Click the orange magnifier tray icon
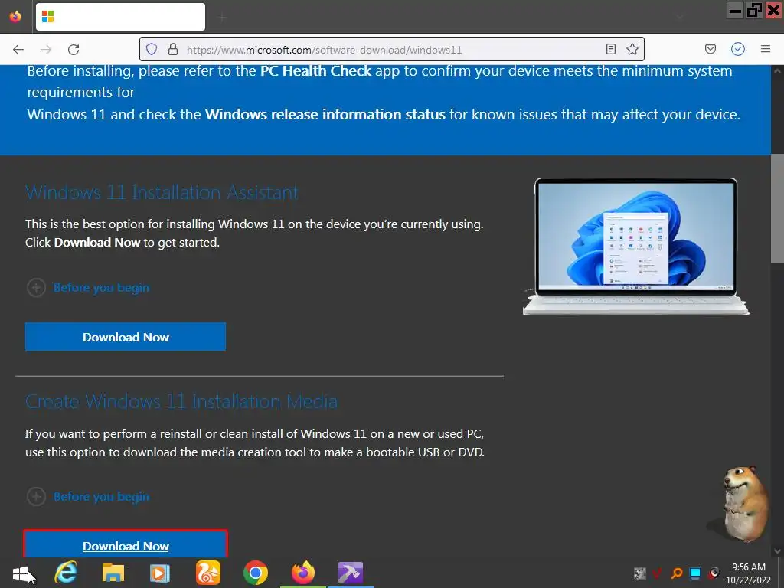This screenshot has width=784, height=588. tap(677, 573)
